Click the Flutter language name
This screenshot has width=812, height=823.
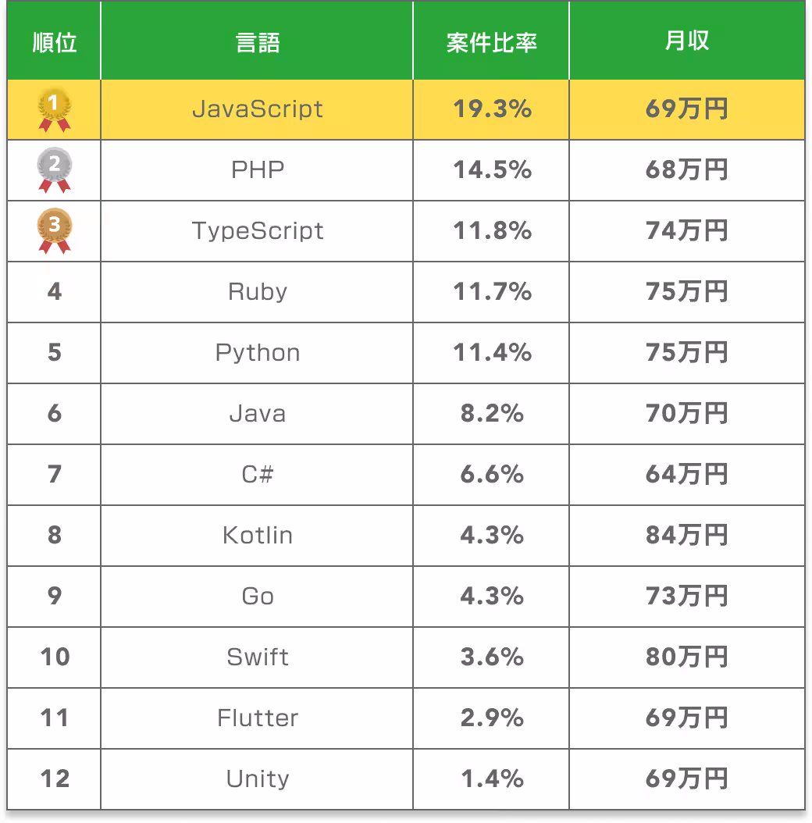[257, 718]
